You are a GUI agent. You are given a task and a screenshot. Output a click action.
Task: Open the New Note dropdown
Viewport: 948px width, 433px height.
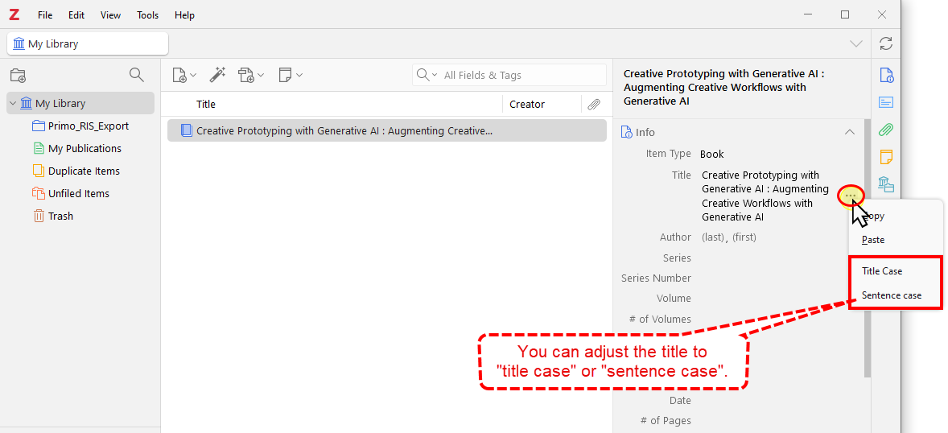pos(290,75)
